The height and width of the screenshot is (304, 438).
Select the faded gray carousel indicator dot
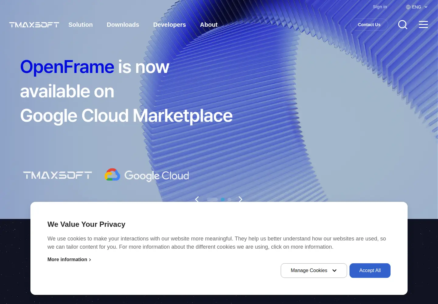point(229,199)
